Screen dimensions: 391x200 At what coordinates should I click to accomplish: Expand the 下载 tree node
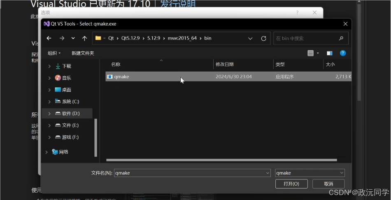pyautogui.click(x=49, y=66)
